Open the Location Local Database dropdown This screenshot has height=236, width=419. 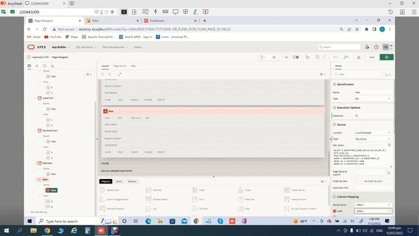pyautogui.click(x=373, y=132)
